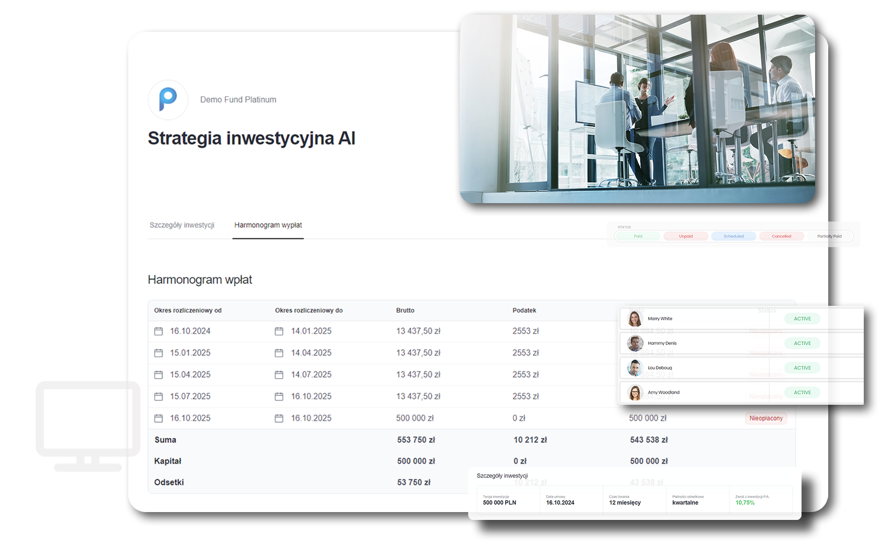
Task: Click the Czas trwania value 12 miesięcy
Action: tap(625, 503)
